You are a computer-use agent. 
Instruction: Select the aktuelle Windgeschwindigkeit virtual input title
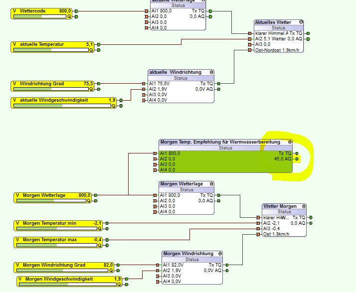pos(54,100)
